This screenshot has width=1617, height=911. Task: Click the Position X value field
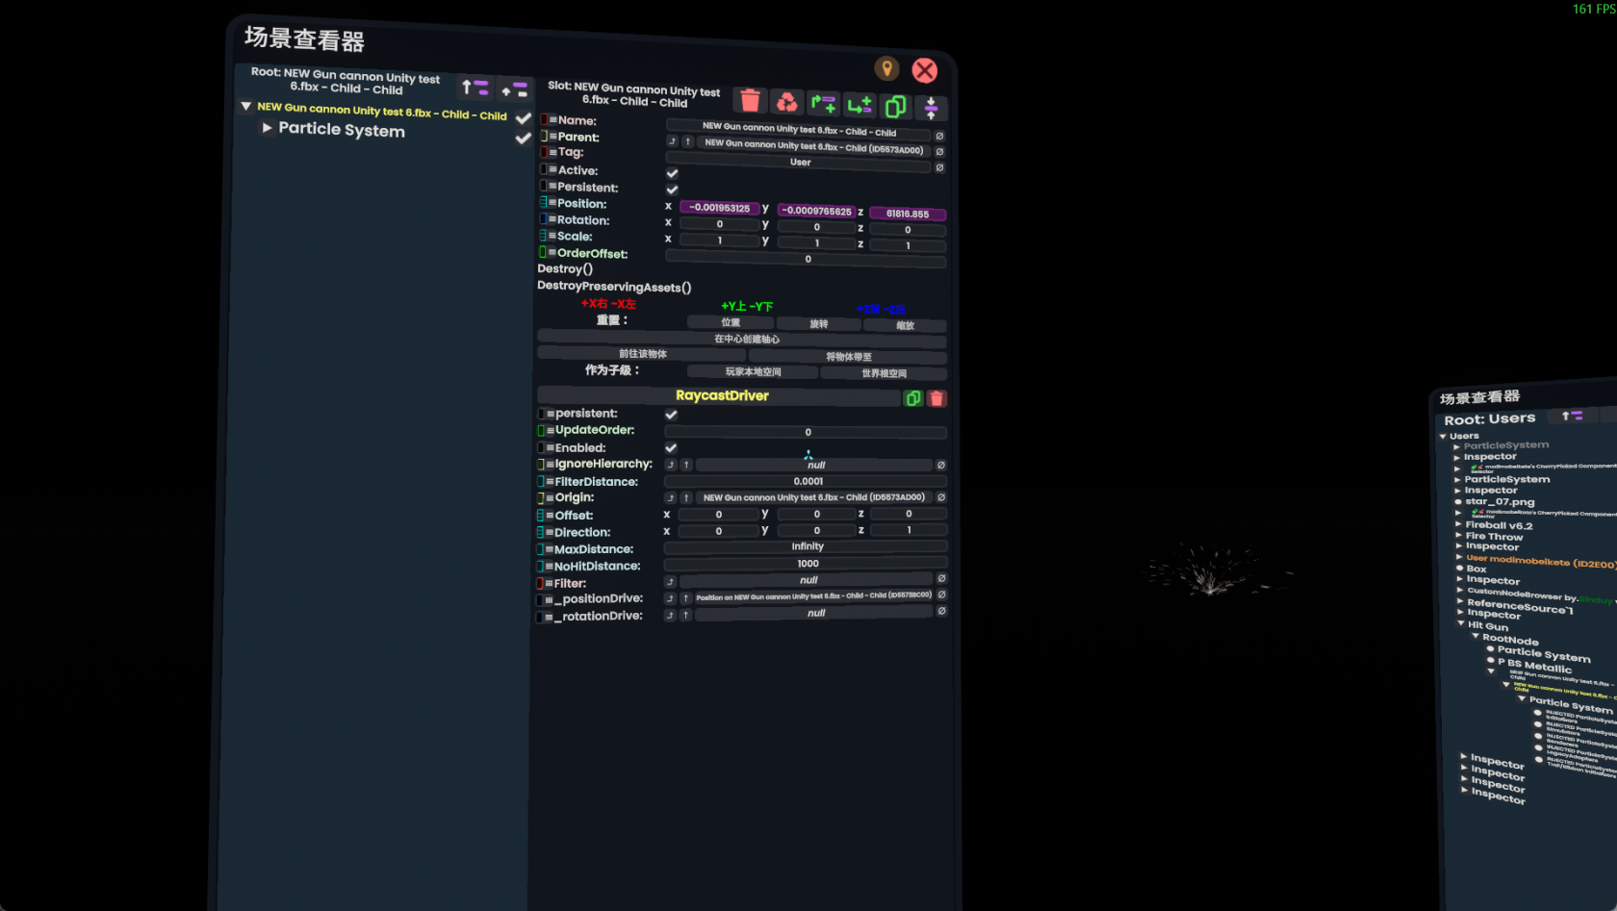point(719,208)
